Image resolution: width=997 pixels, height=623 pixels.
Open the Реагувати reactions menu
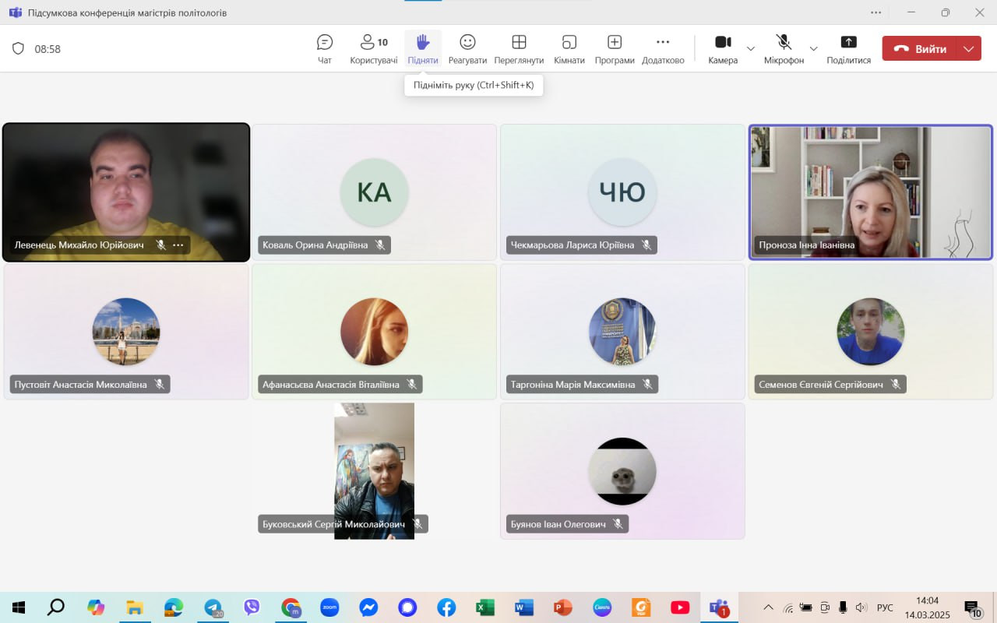pyautogui.click(x=467, y=49)
